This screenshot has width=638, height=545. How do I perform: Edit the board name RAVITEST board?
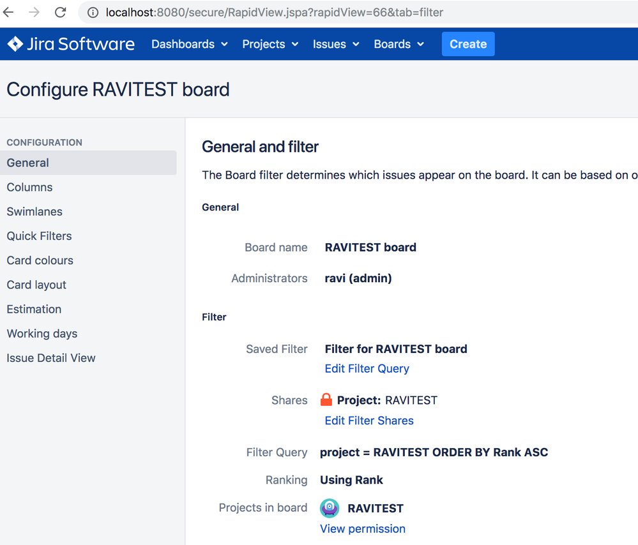[x=370, y=247]
